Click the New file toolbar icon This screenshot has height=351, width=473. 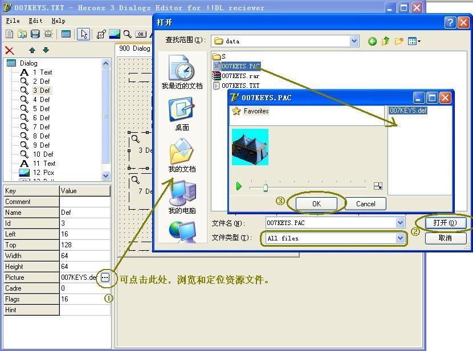9,34
